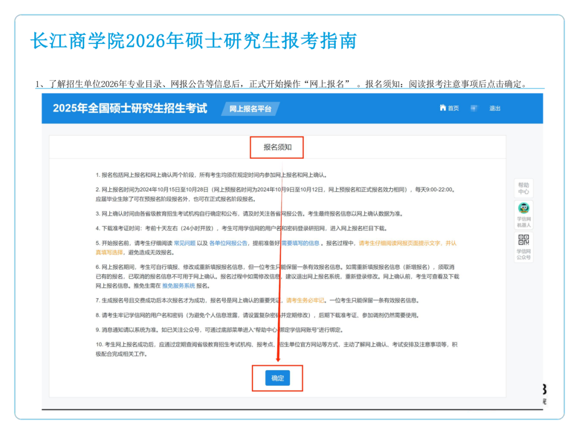Click the blurred user account icon in header
The image size is (579, 434).
pyautogui.click(x=474, y=108)
